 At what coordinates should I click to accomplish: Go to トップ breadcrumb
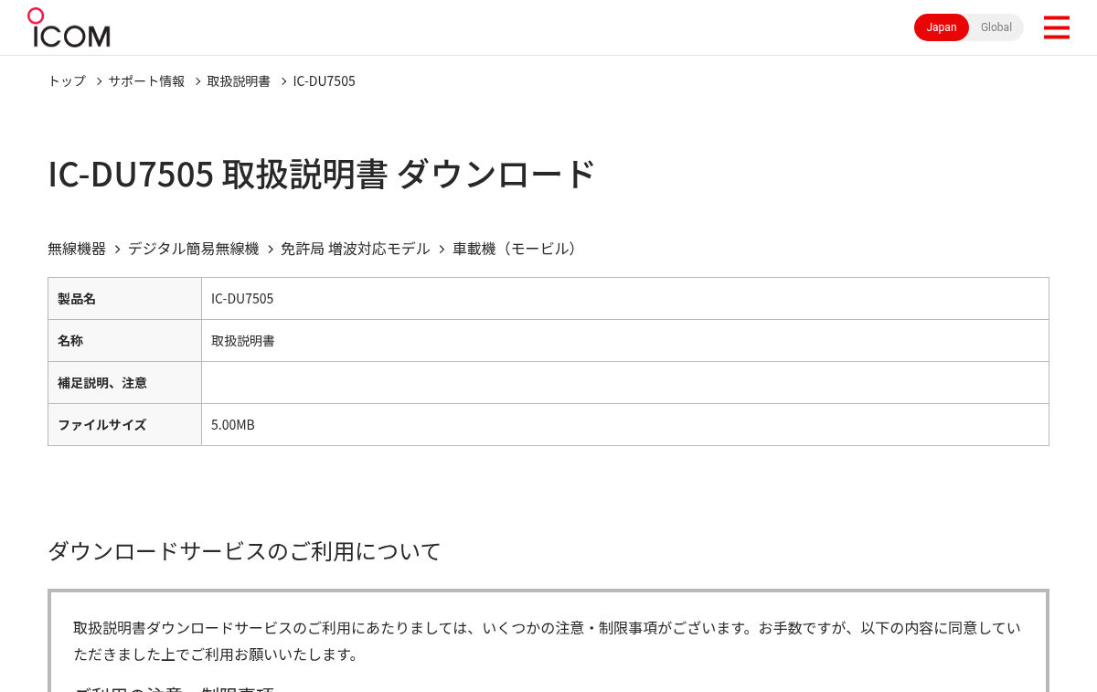click(x=67, y=80)
